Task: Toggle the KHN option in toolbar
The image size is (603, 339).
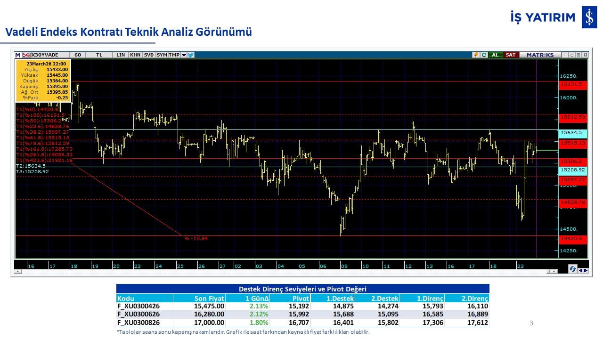Action: [135, 55]
